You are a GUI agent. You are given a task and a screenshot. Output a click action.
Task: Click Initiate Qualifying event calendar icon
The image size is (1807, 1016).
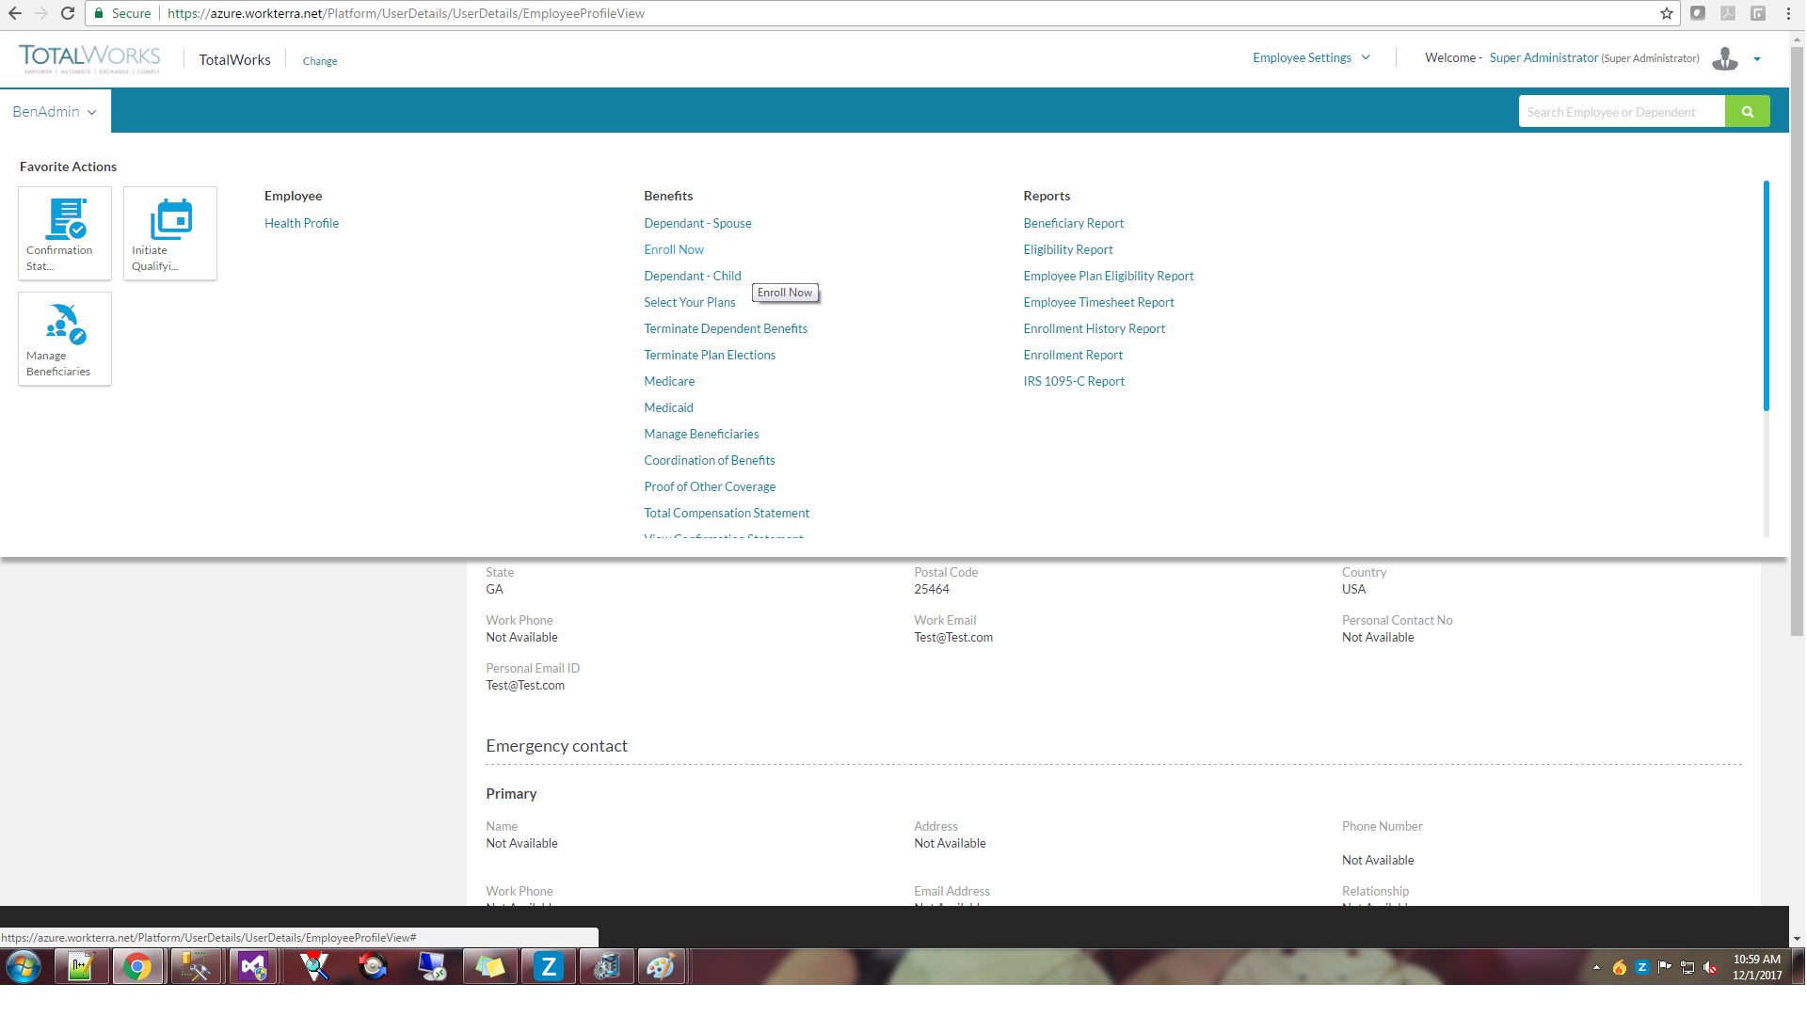171,219
